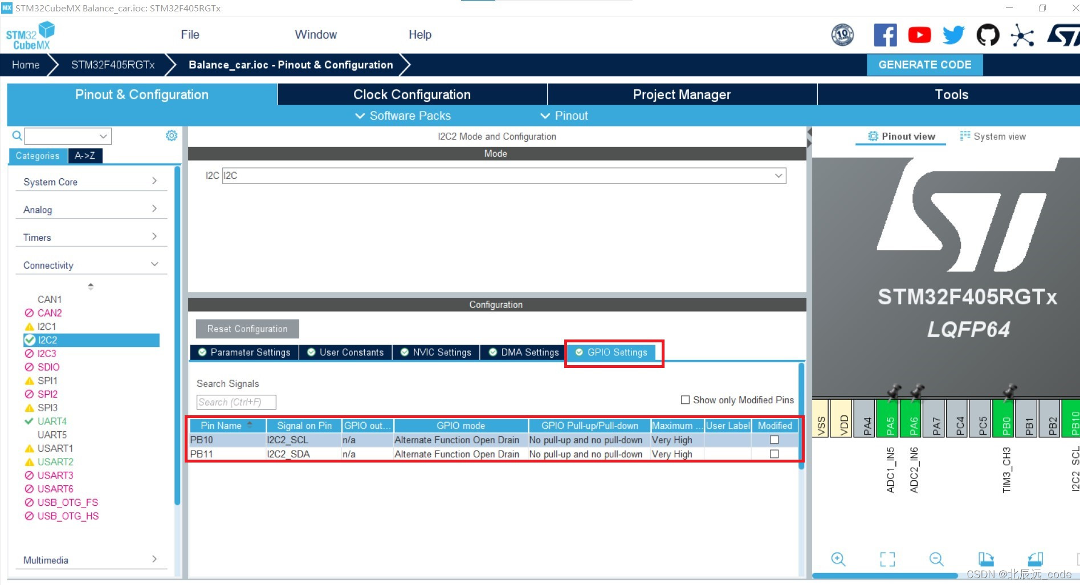This screenshot has height=585, width=1080.
Task: Open the category settings gear
Action: pos(172,136)
